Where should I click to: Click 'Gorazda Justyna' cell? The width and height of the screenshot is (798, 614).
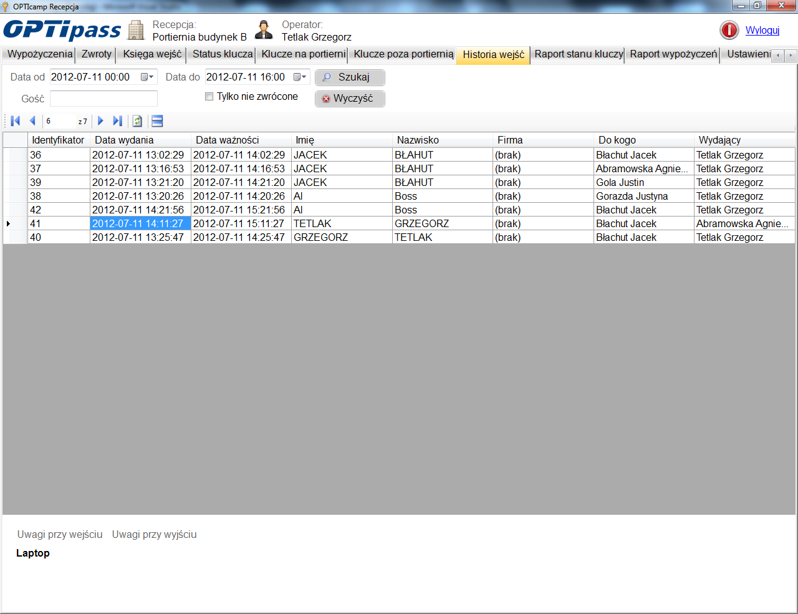coord(644,196)
